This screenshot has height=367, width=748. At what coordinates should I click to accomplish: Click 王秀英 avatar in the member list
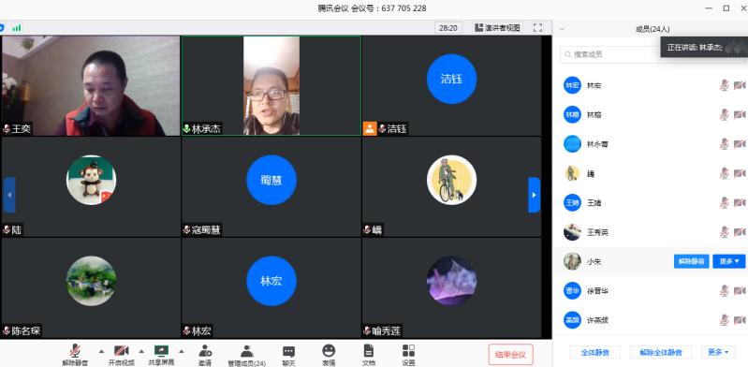(x=572, y=232)
